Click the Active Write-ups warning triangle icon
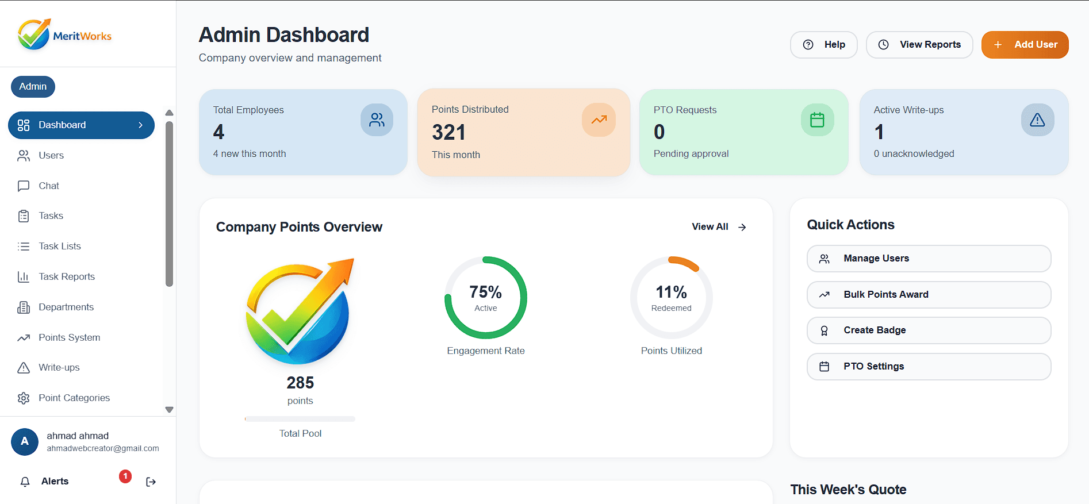 [1037, 120]
